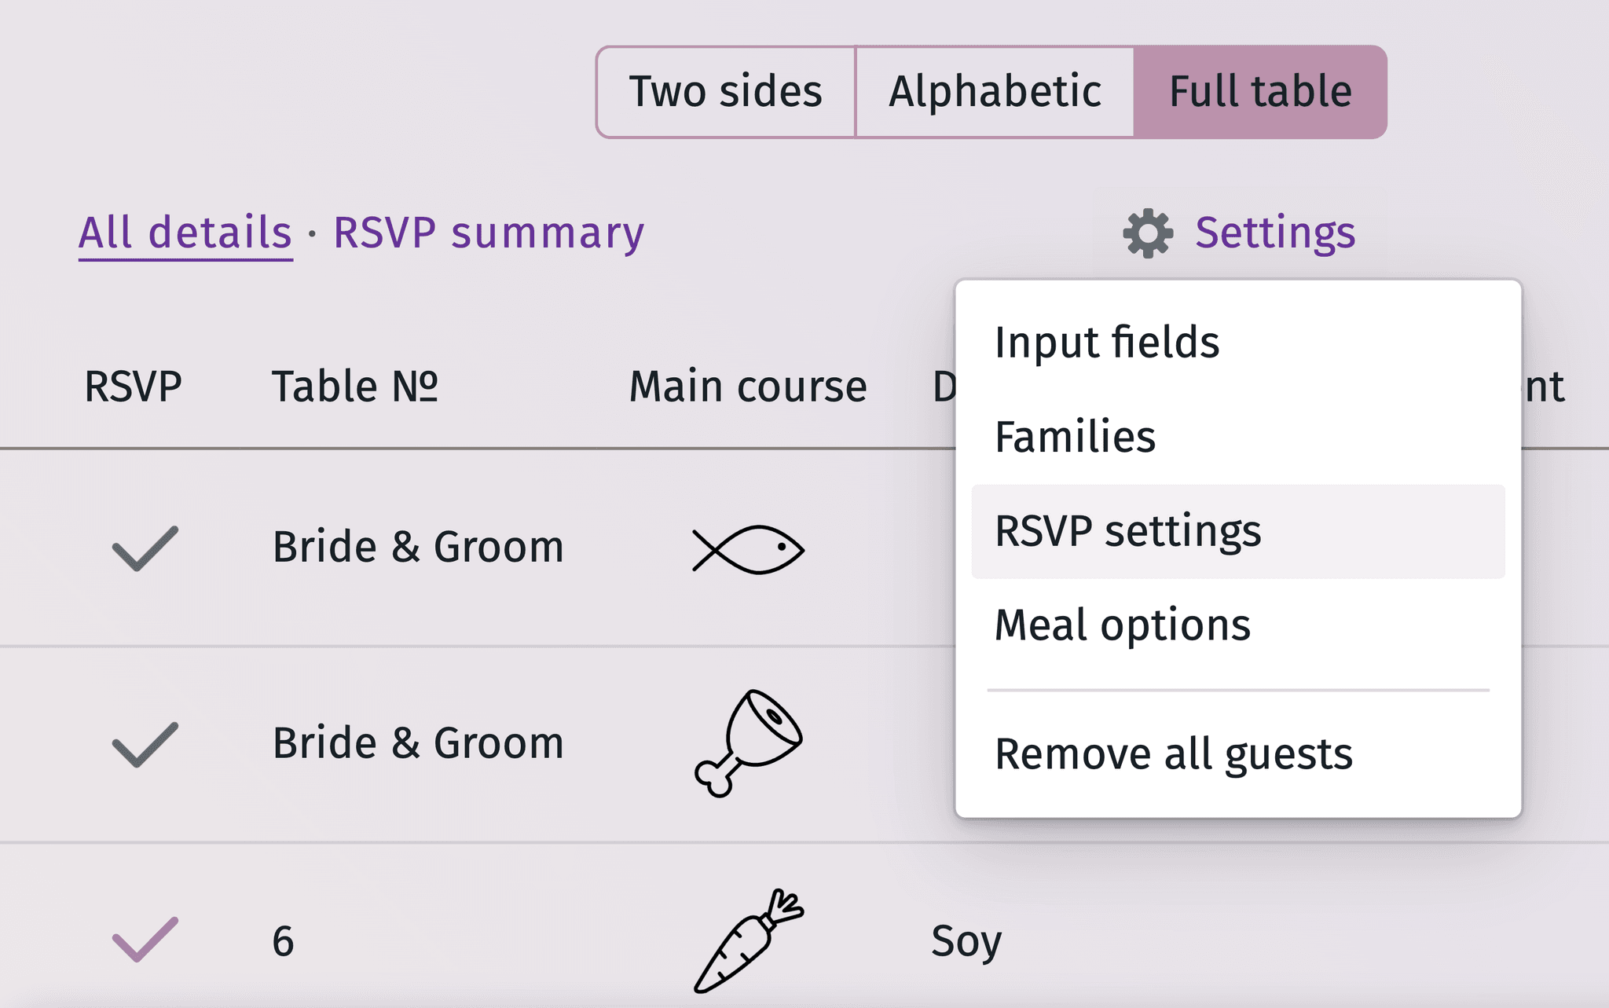Switch to the Two sides tab
The width and height of the screenshot is (1609, 1008).
tap(724, 90)
